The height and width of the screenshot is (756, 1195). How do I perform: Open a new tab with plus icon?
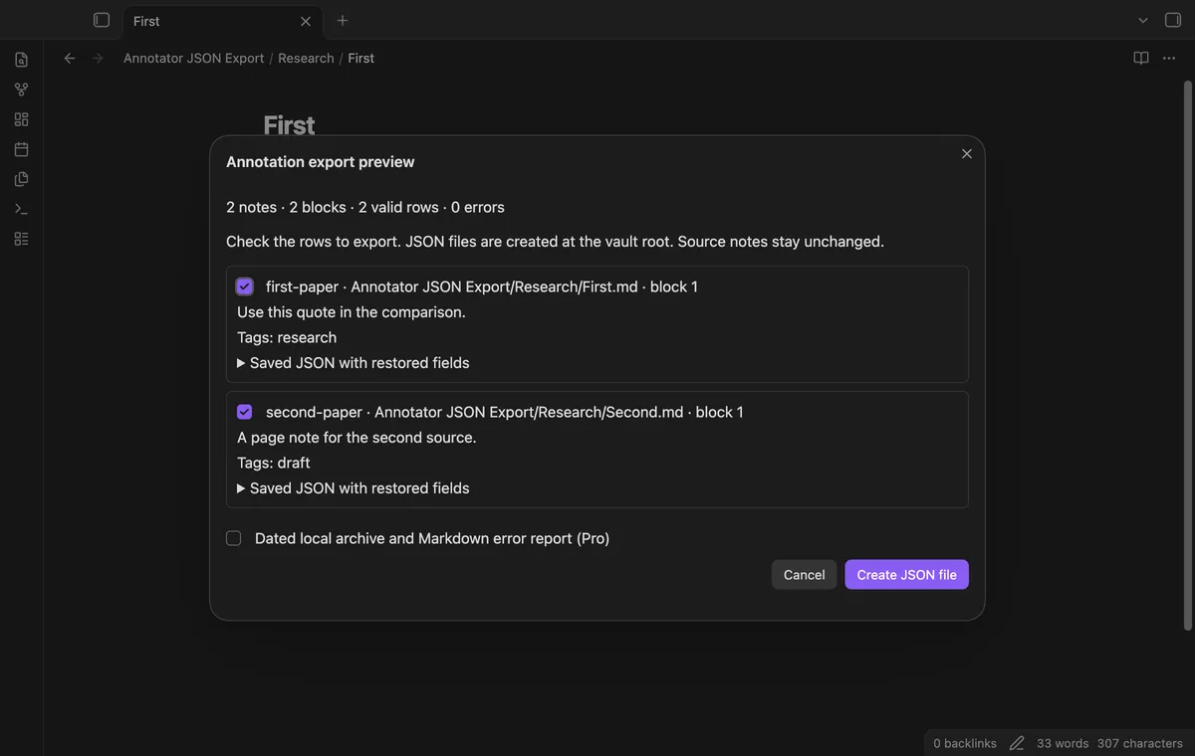click(x=343, y=20)
